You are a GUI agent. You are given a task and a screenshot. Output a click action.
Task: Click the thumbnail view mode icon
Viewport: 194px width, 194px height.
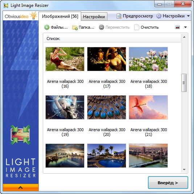pos(177,27)
